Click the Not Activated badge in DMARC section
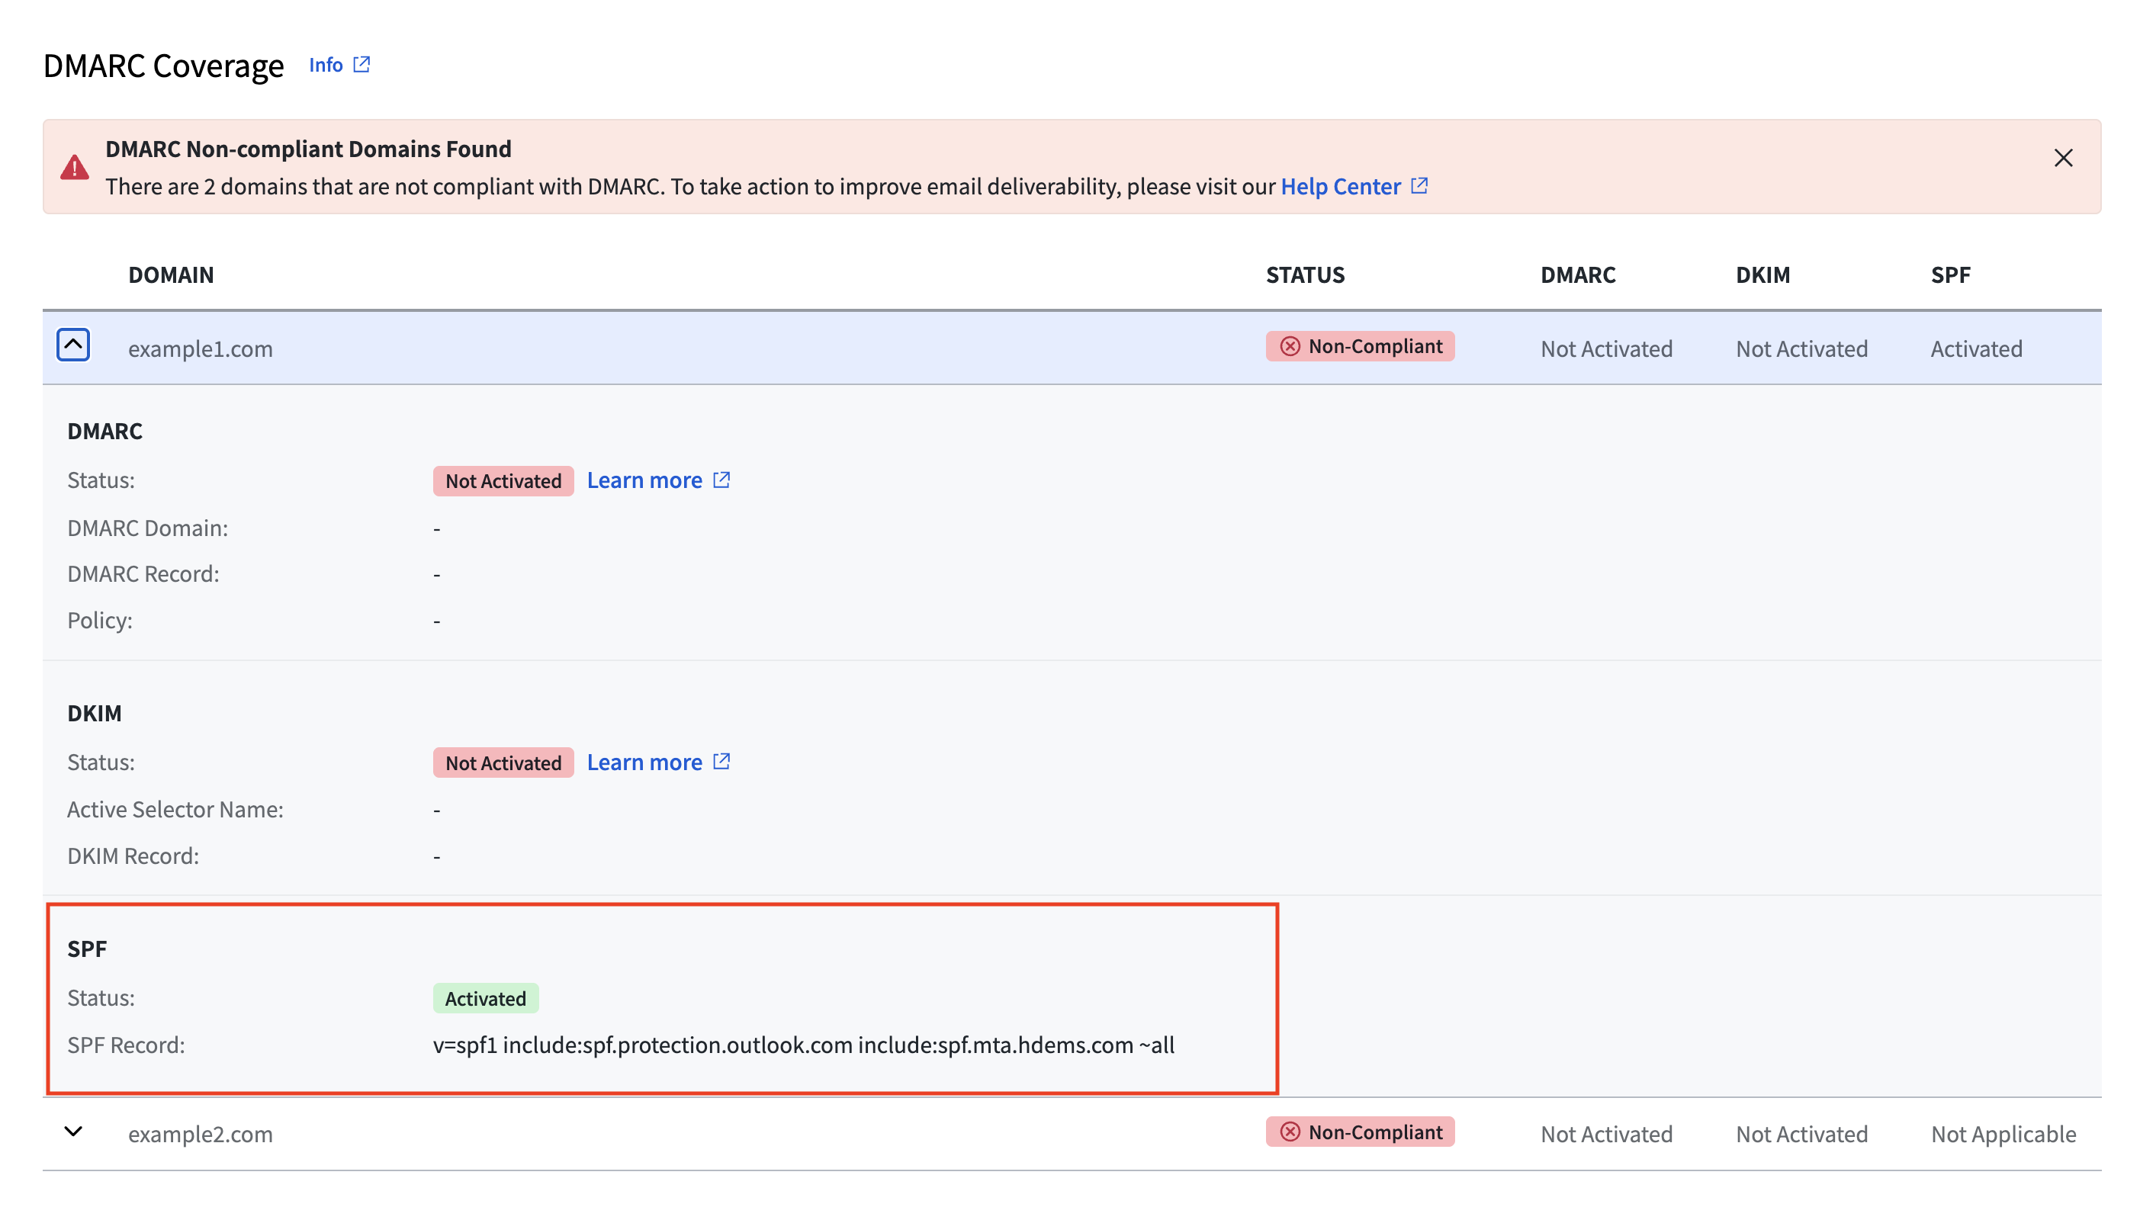Viewport: 2140px width, 1220px height. (x=503, y=481)
